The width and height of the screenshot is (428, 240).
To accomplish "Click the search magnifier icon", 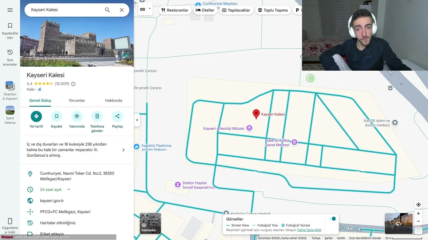I will (107, 10).
